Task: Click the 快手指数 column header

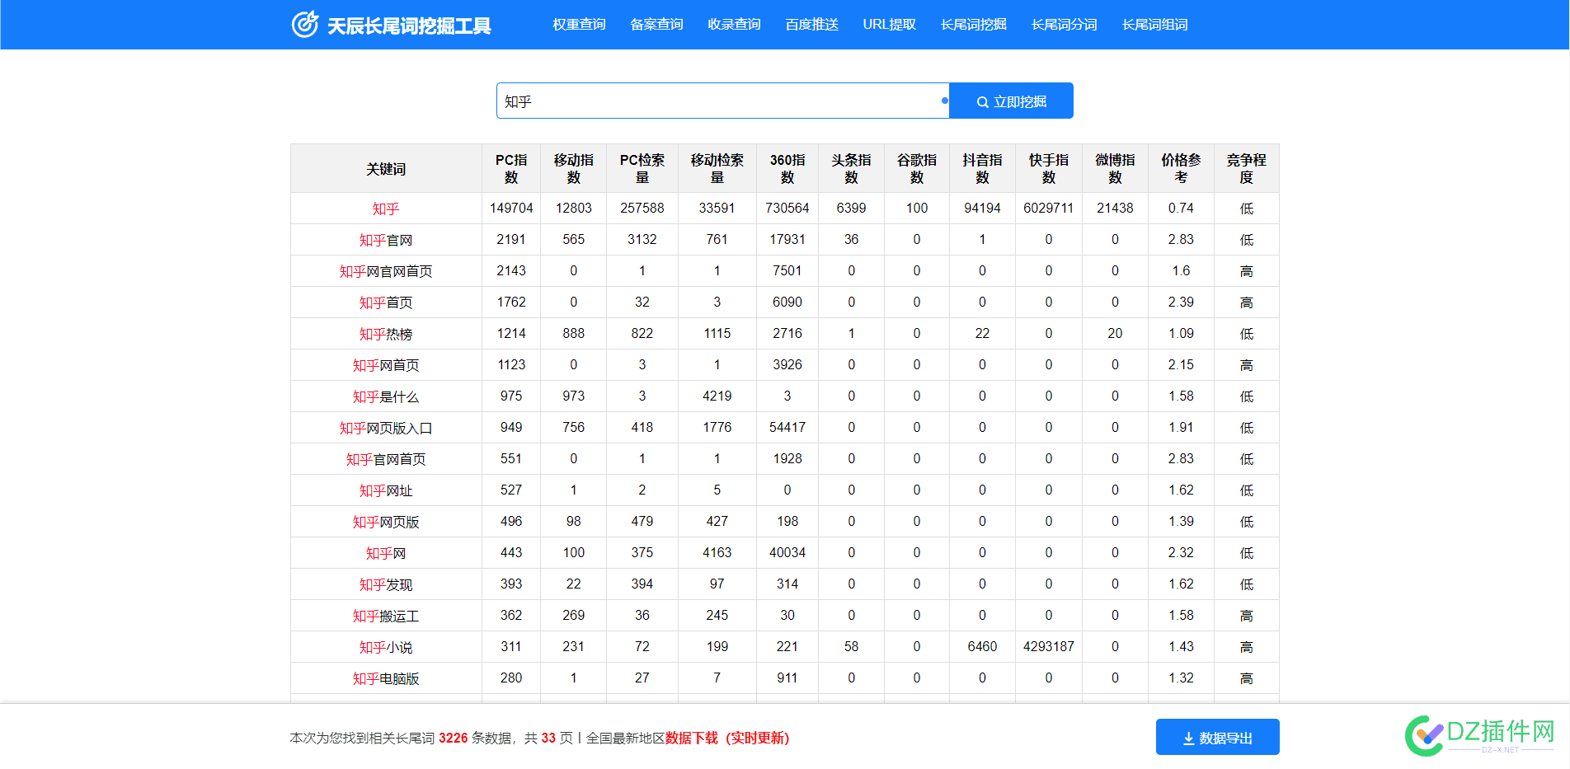Action: click(1049, 169)
